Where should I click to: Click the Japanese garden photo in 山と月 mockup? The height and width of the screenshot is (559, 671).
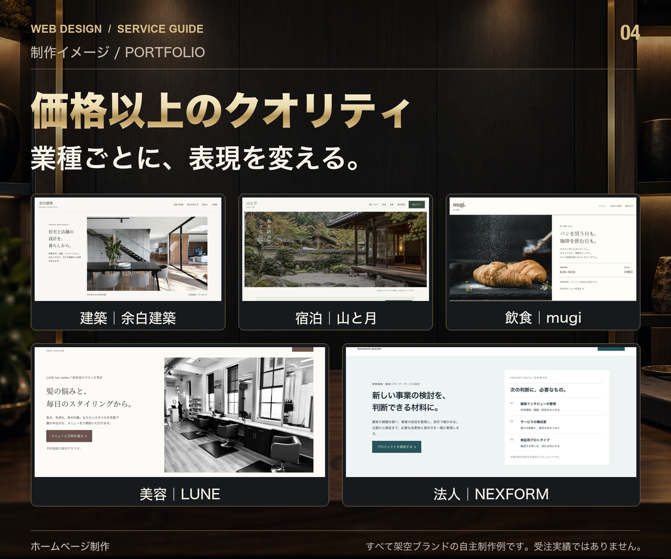[x=335, y=249]
